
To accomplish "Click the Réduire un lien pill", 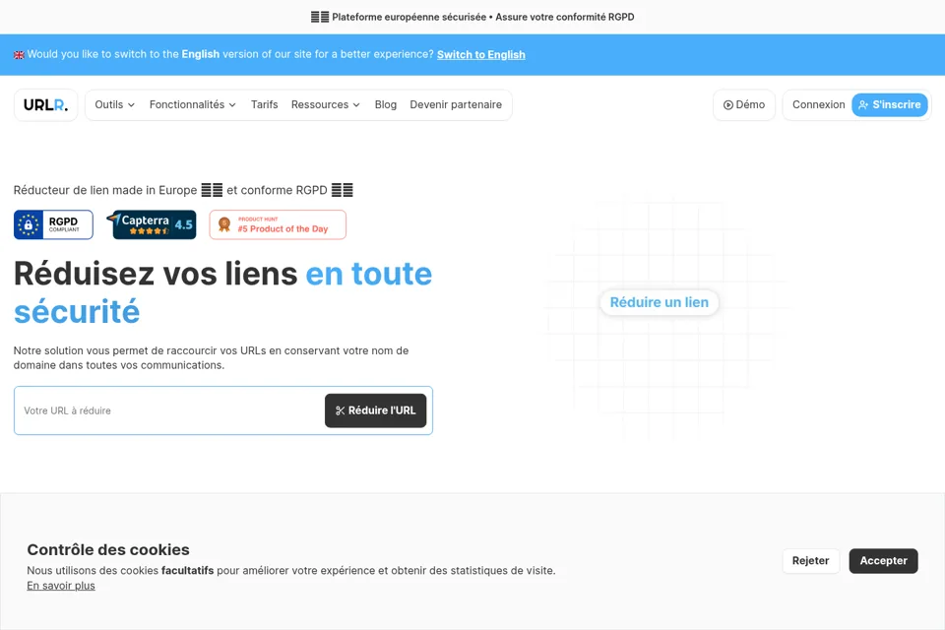I will point(660,302).
